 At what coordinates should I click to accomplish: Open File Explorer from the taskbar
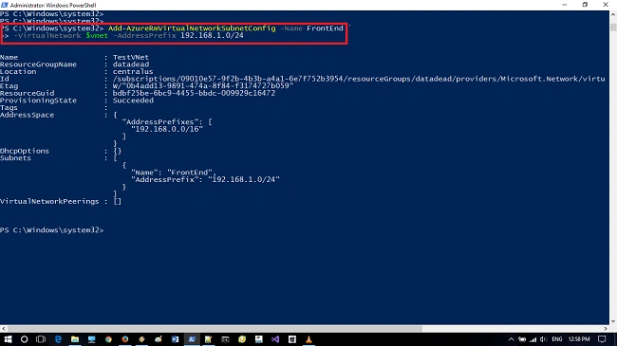(x=75, y=339)
